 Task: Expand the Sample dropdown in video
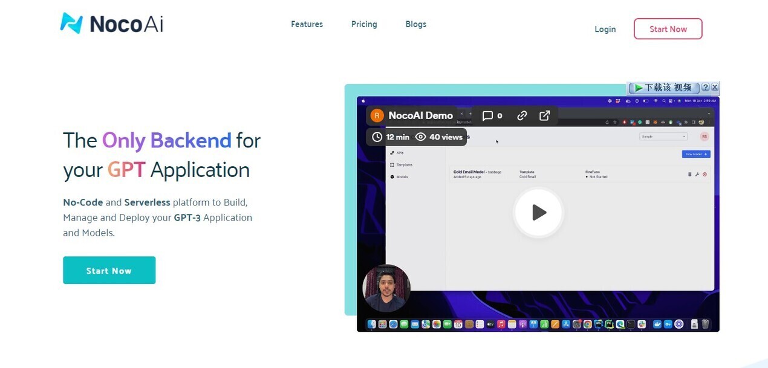pyautogui.click(x=663, y=137)
